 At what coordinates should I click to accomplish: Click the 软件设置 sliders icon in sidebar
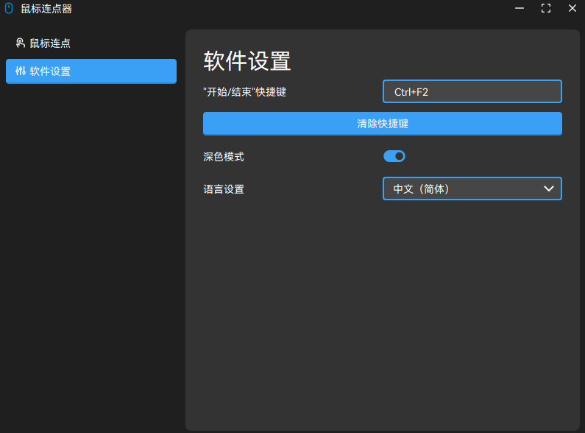click(20, 71)
